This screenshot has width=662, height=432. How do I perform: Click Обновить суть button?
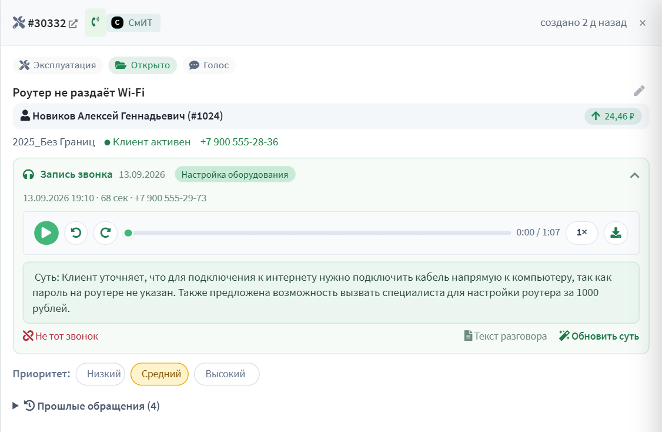(x=599, y=337)
